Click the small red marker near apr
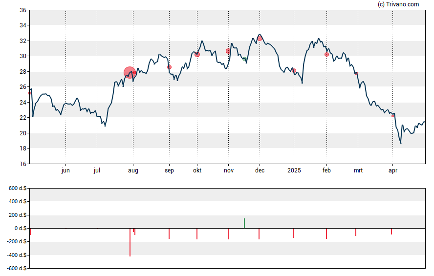This screenshot has width=434, height=276. pyautogui.click(x=392, y=116)
